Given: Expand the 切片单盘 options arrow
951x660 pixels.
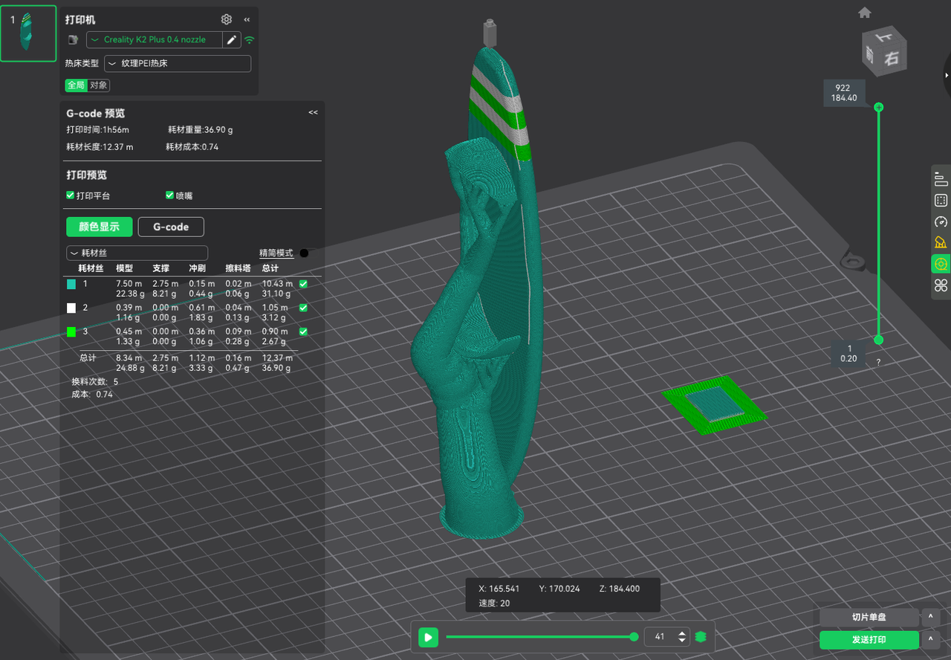Looking at the screenshot, I should click(x=930, y=617).
